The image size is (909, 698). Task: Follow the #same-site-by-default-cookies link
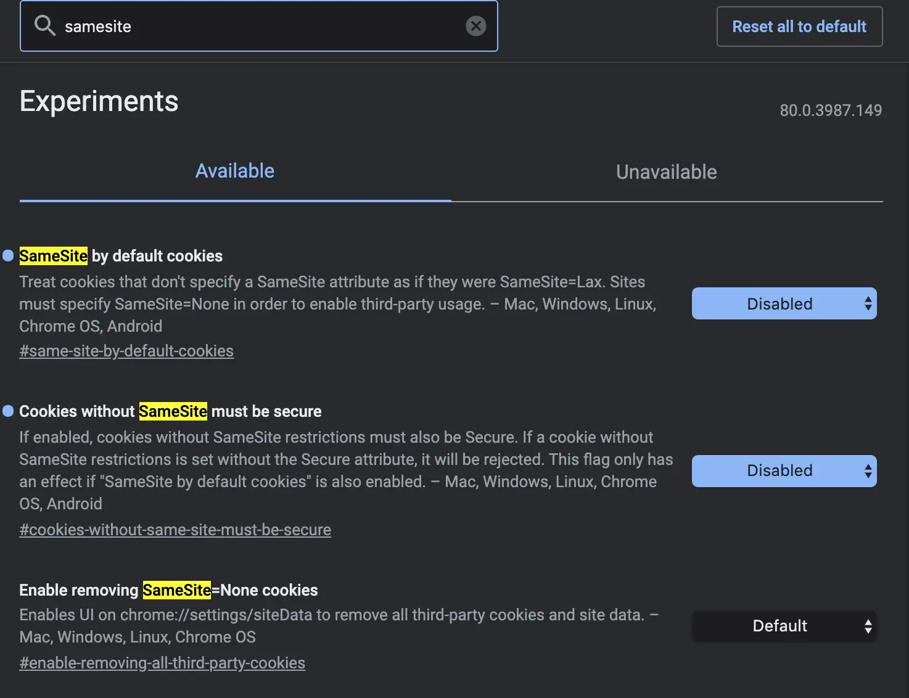pos(126,351)
